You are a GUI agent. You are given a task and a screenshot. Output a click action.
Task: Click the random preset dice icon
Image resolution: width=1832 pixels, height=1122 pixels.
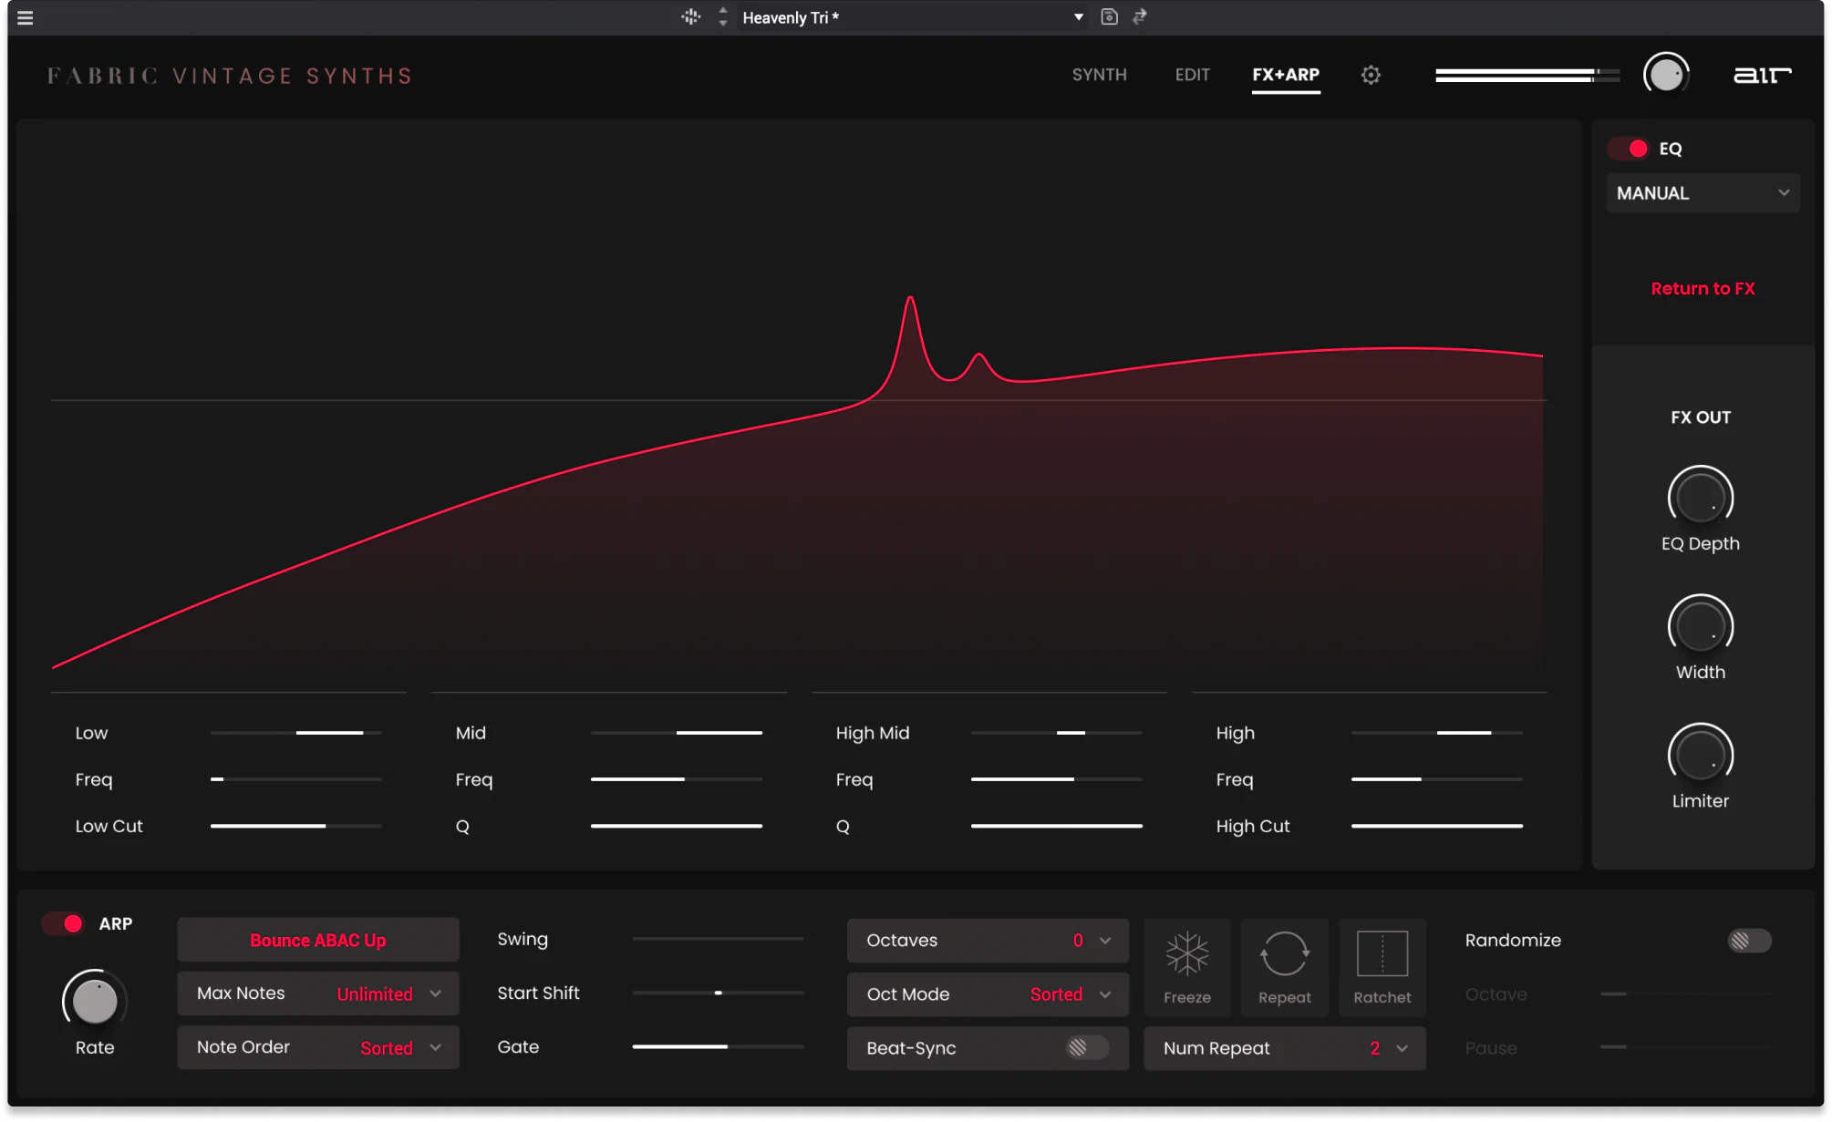[x=691, y=17]
